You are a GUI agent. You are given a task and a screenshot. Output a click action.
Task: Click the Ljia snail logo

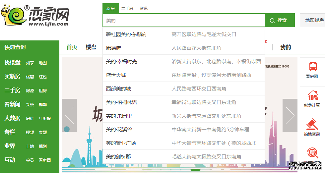tap(35, 16)
